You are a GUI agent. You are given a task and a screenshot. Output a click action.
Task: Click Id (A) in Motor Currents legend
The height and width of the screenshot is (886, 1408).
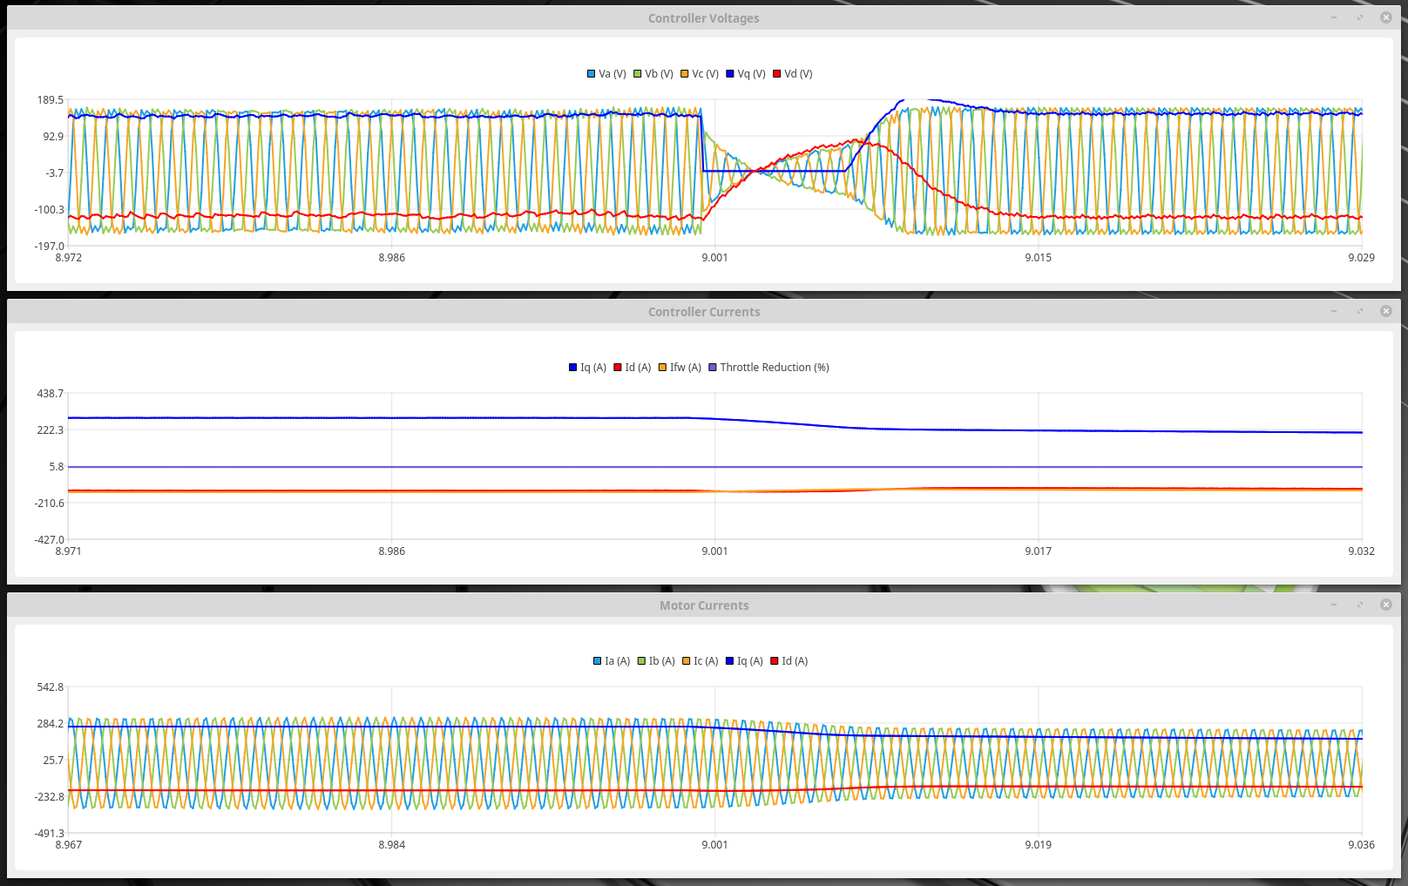[789, 661]
